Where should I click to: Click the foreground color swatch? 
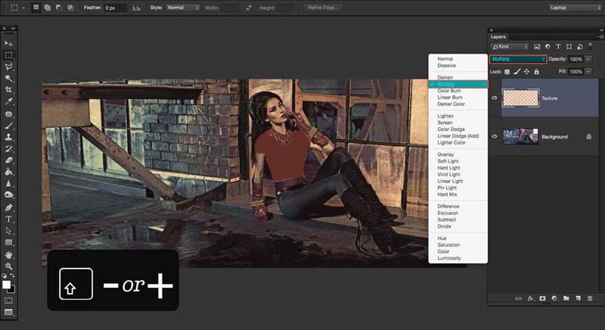point(7,285)
